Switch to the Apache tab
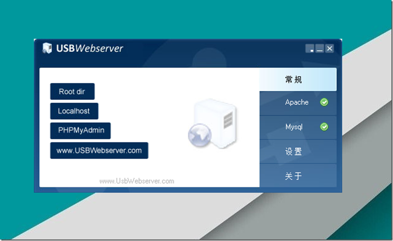This screenshot has height=241, width=393. coord(298,103)
